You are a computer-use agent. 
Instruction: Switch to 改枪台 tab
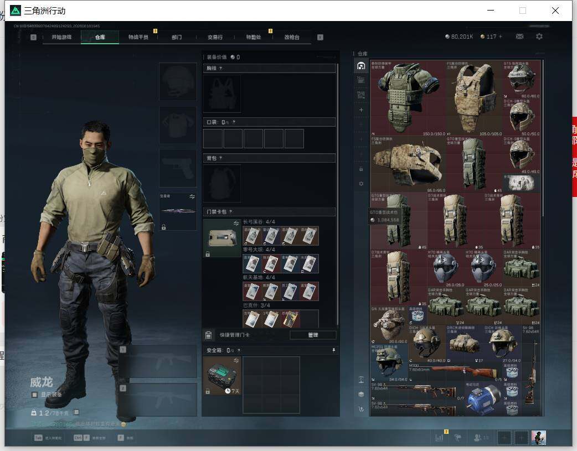pos(292,37)
